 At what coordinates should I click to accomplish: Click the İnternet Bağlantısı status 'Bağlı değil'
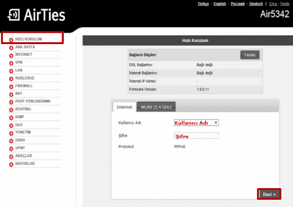204,73
